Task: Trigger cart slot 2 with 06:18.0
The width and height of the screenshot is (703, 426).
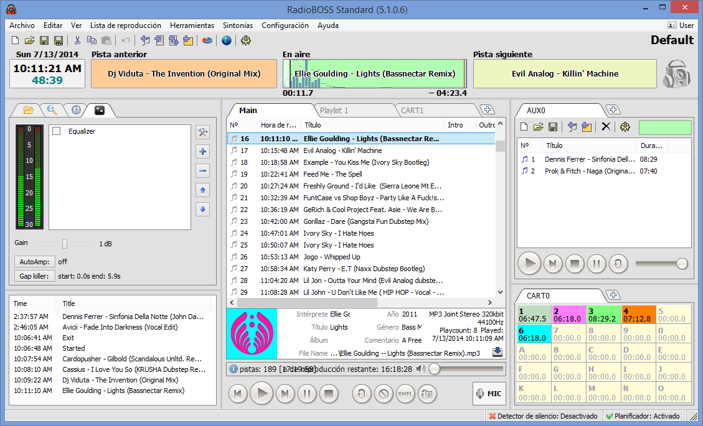Action: pyautogui.click(x=569, y=315)
